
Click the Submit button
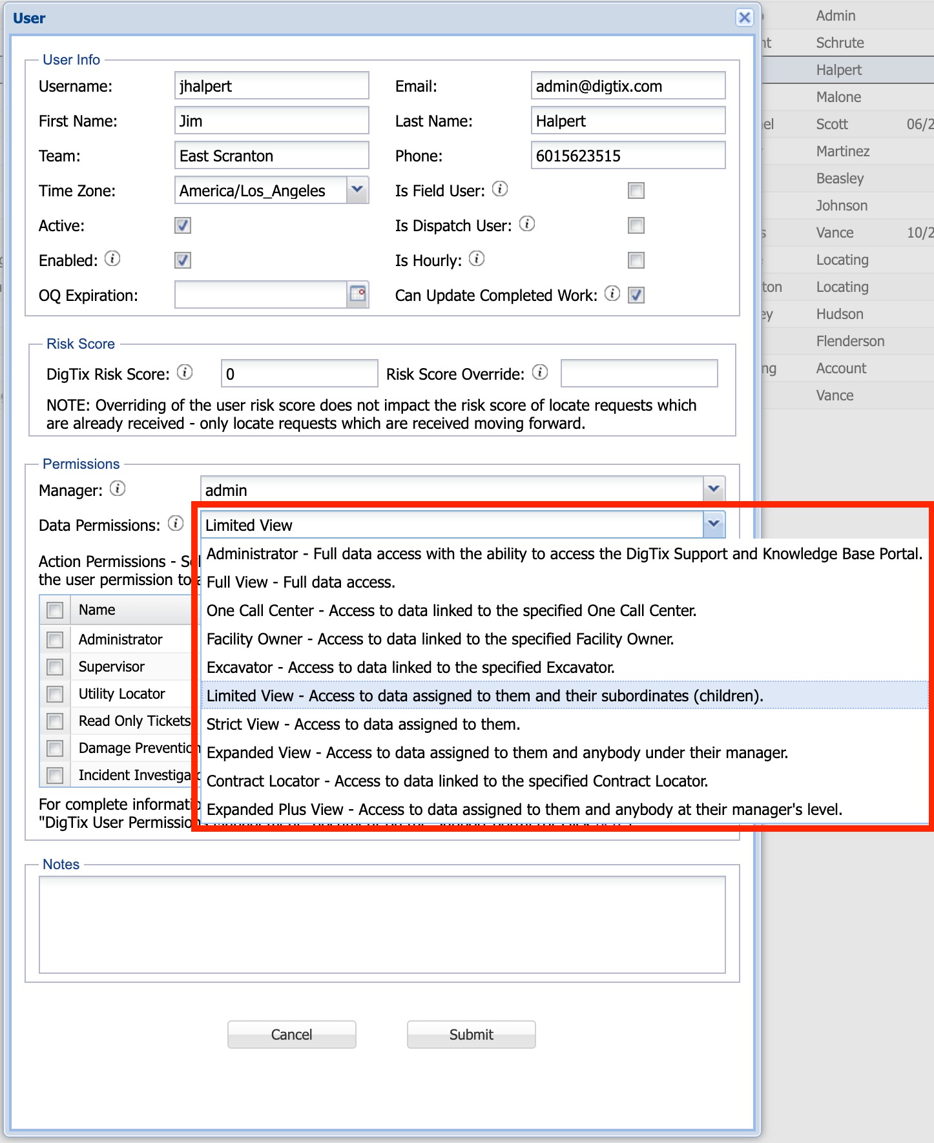pos(471,1035)
